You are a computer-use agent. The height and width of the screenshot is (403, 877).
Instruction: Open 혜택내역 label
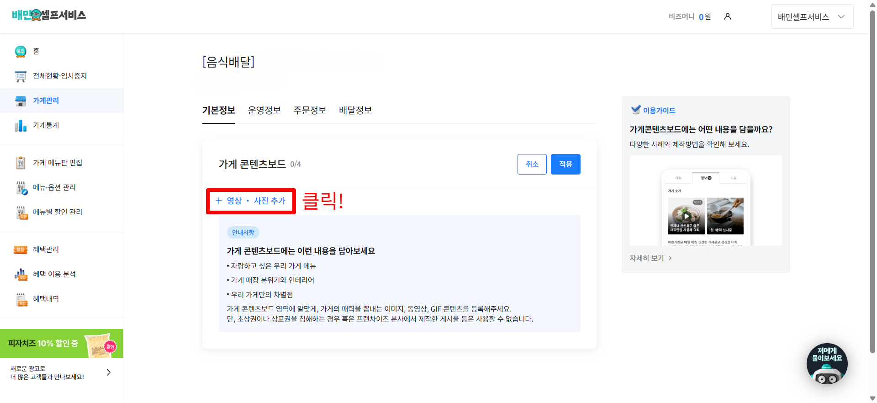click(46, 299)
